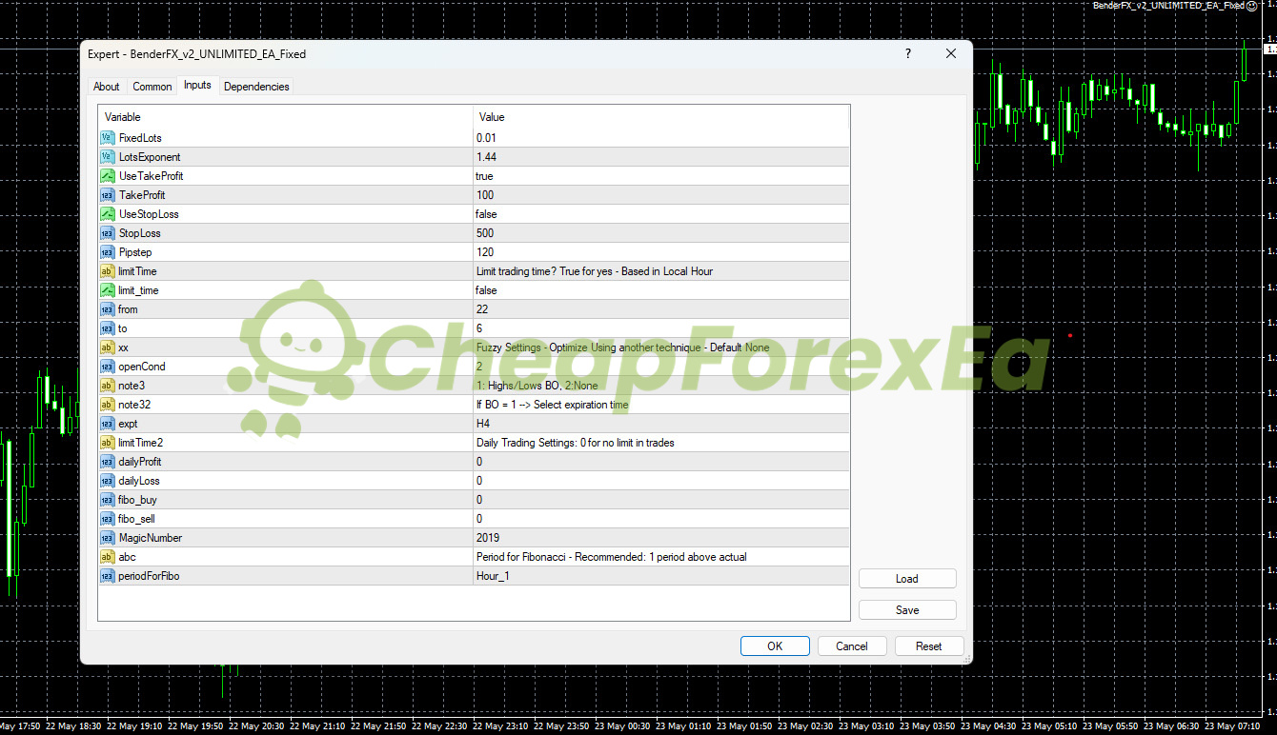
Task: Click the dailyLoss integer icon
Action: [x=107, y=481]
